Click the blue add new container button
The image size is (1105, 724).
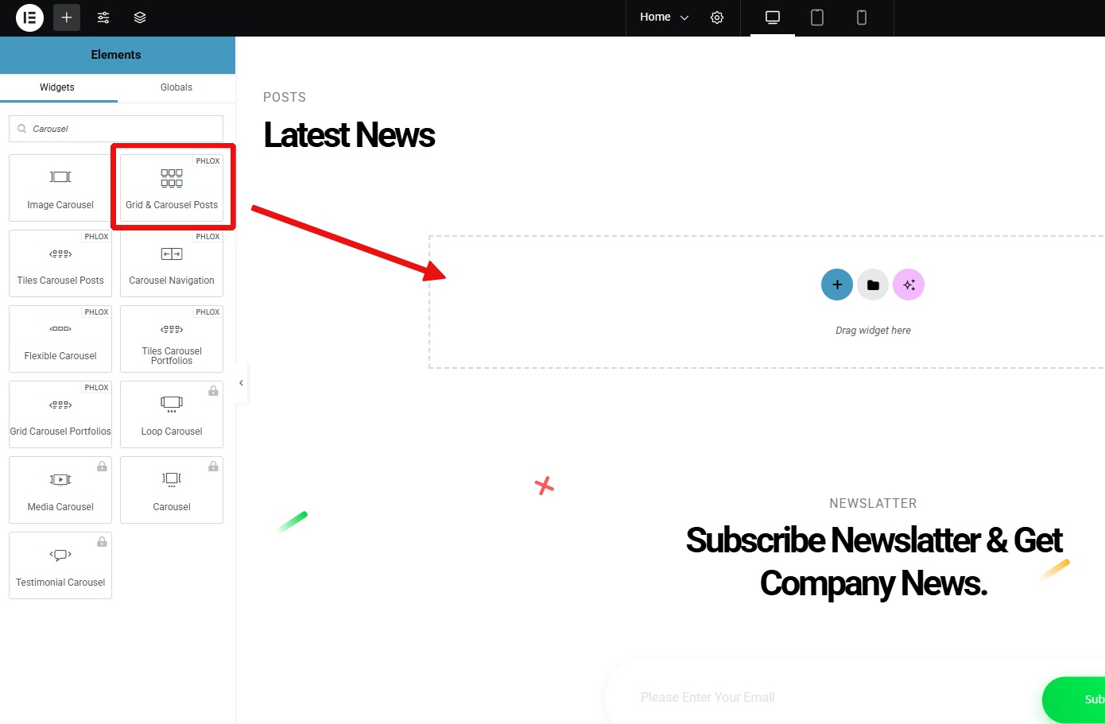(837, 285)
